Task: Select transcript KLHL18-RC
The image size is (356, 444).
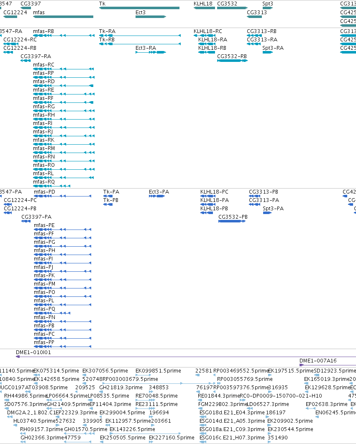Action: pos(205,36)
